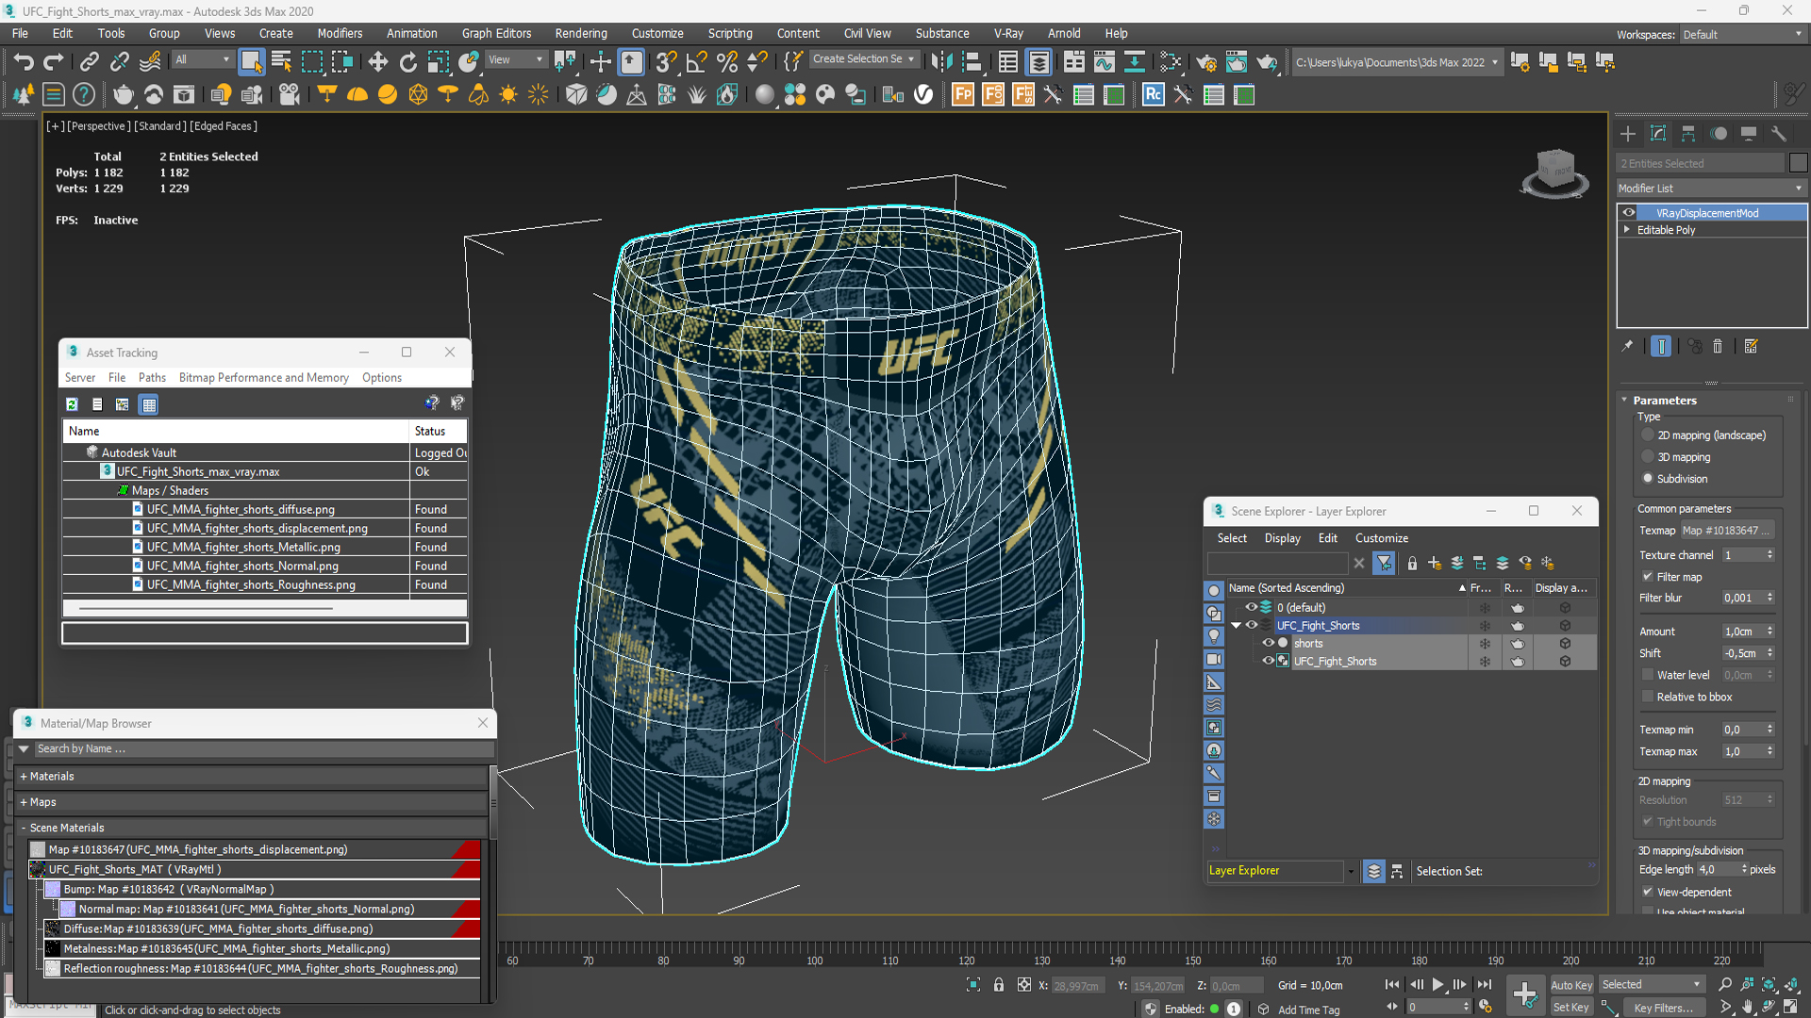Toggle VRayDisplacementMod eye visibility
This screenshot has height=1018, width=1811.
click(1629, 213)
